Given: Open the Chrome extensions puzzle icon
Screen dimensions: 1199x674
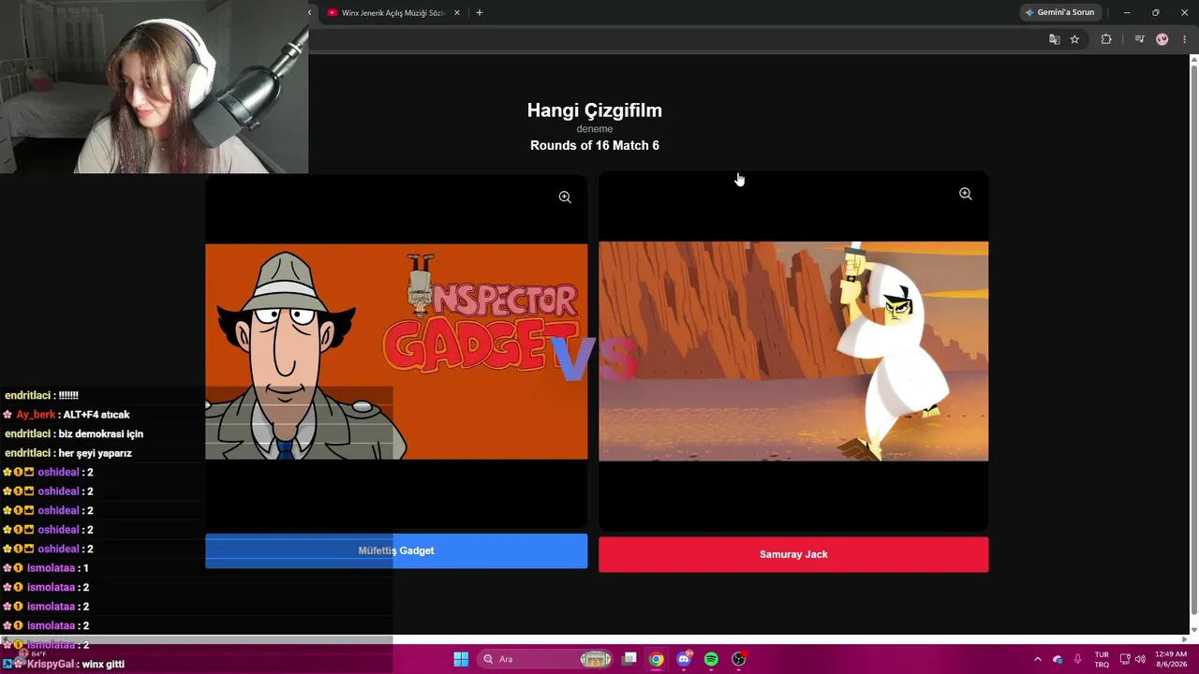Looking at the screenshot, I should click(x=1106, y=39).
